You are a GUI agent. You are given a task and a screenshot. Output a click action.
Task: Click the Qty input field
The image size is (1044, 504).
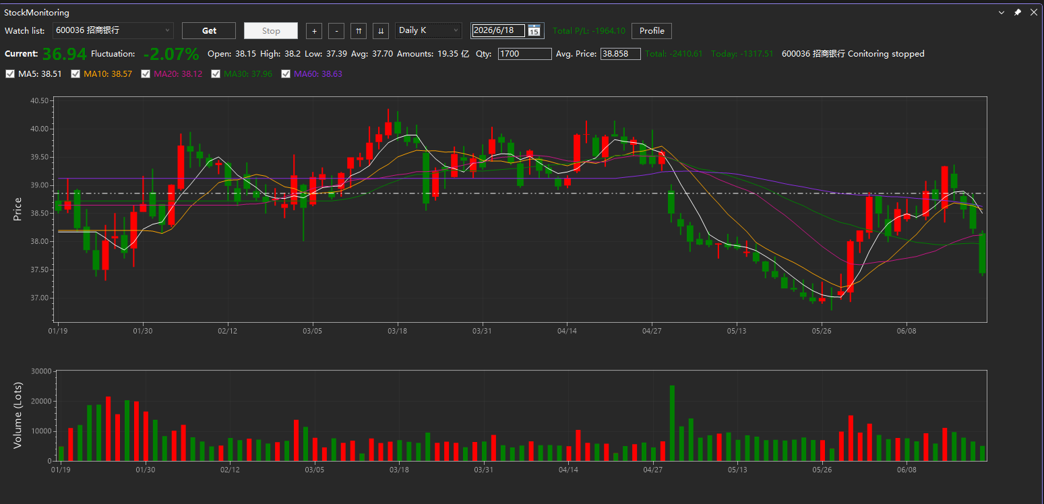525,54
